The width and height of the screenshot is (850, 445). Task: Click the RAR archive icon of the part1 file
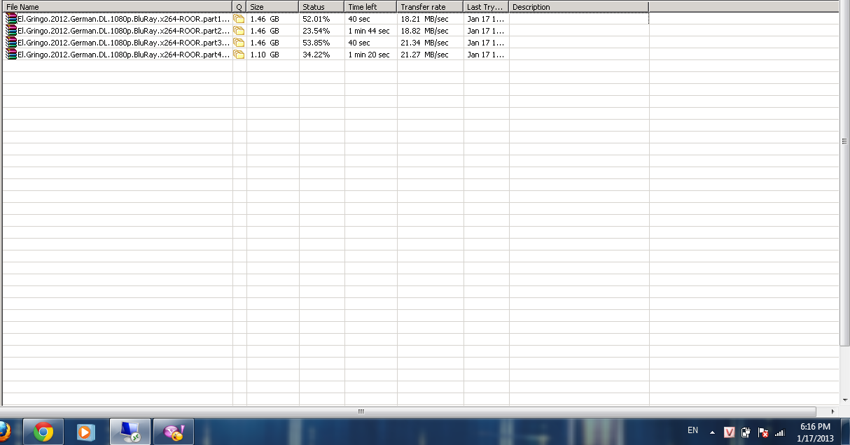coord(11,19)
